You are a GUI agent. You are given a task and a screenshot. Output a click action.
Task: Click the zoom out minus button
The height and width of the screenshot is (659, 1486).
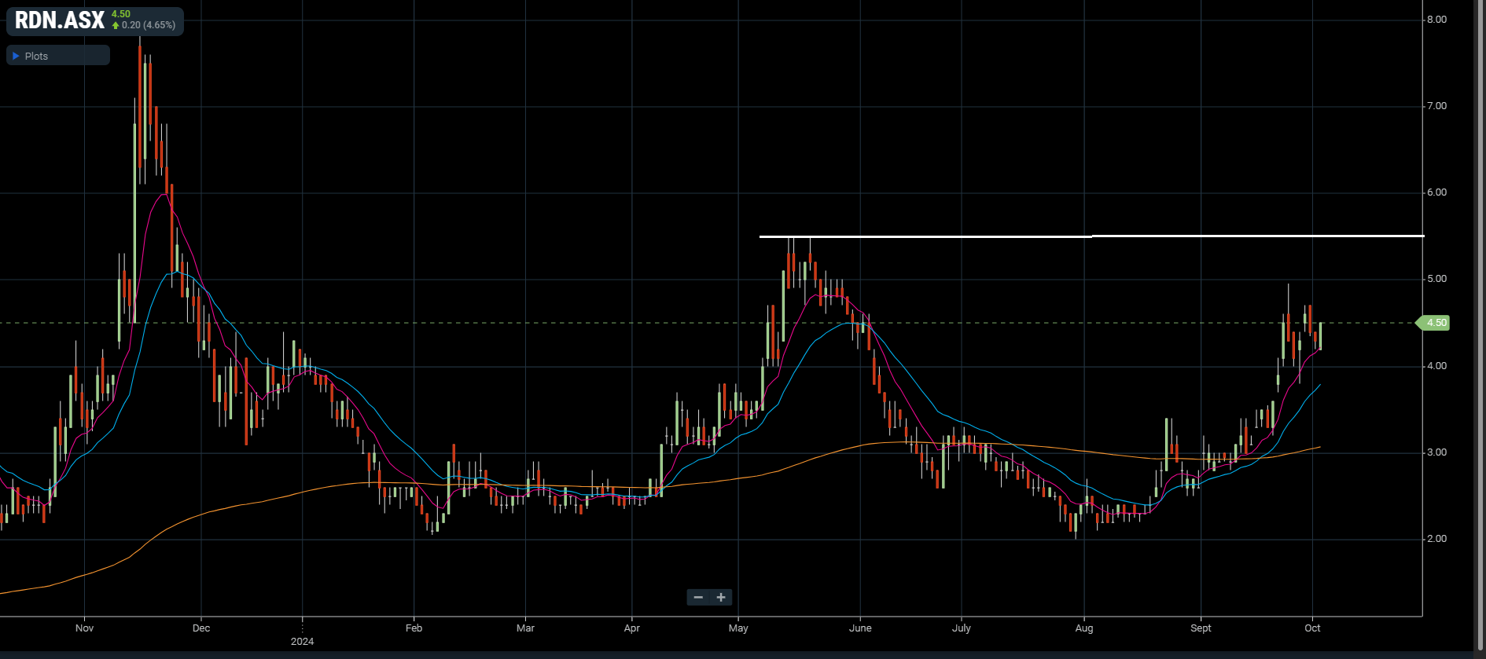point(698,598)
